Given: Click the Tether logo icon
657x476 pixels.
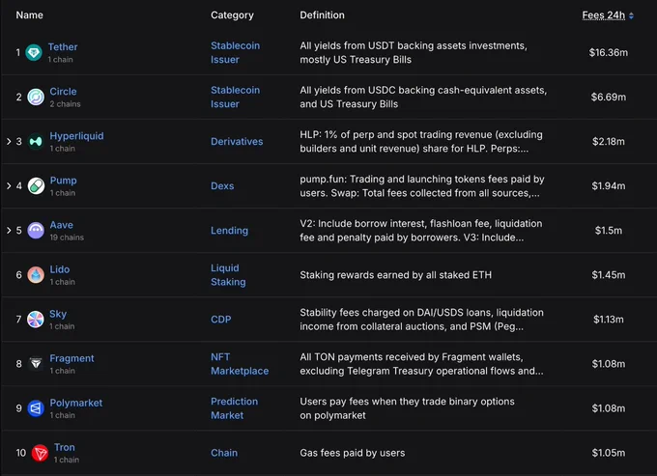Looking at the screenshot, I should point(34,53).
